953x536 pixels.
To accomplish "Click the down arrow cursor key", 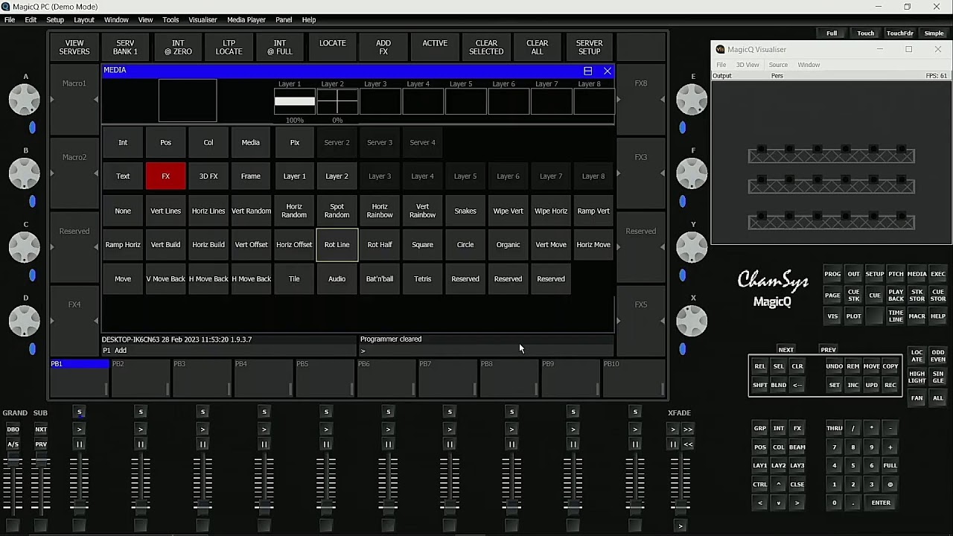I will coord(779,503).
